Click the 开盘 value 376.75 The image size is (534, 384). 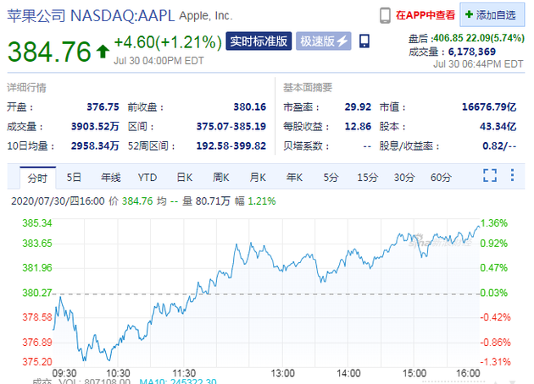103,107
